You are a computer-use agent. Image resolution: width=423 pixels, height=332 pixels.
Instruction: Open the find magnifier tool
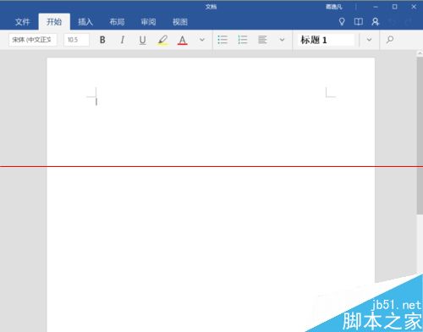click(x=390, y=40)
